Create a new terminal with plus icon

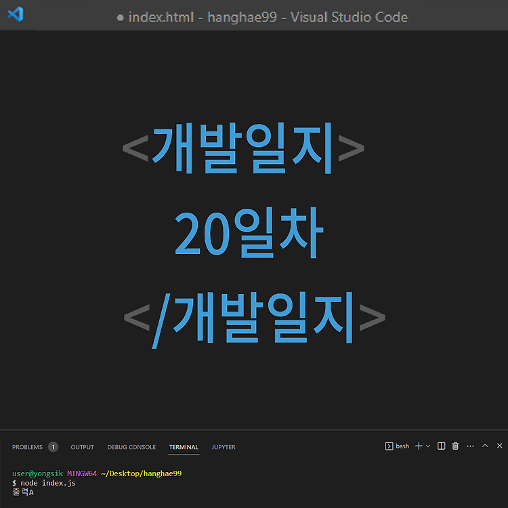coord(419,446)
